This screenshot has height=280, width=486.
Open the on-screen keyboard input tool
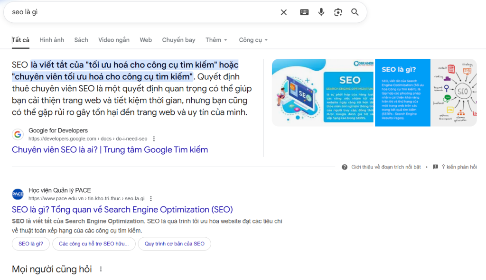click(x=304, y=12)
